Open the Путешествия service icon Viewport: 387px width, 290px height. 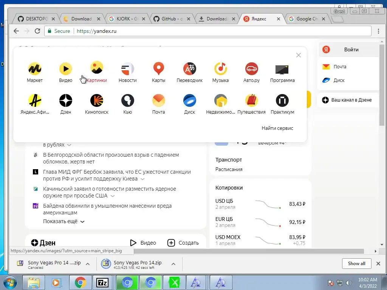pos(251,100)
